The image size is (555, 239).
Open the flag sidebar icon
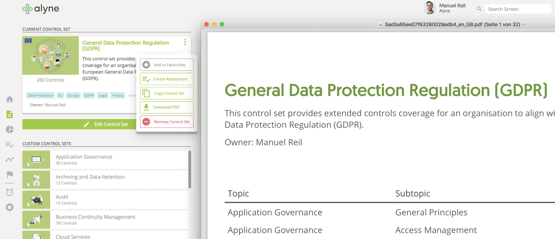(x=10, y=174)
